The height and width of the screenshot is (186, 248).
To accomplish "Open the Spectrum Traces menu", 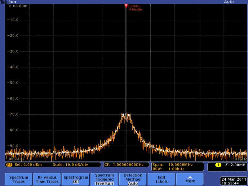I will click(19, 179).
